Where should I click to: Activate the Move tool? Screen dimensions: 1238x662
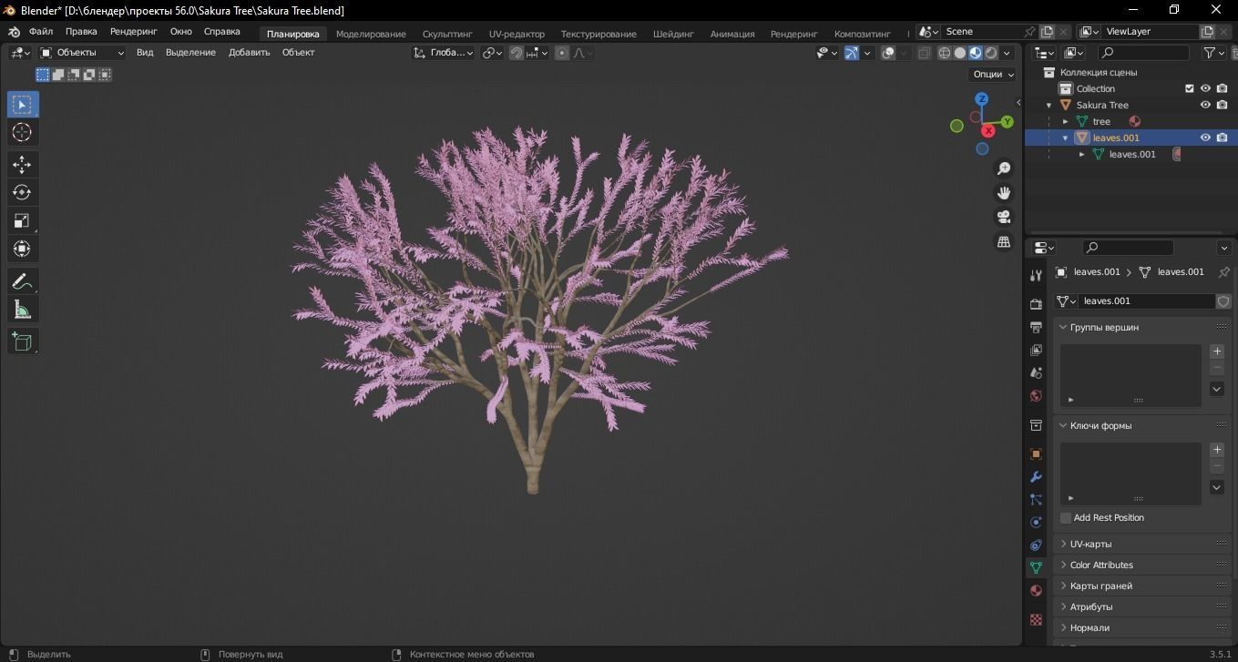click(22, 164)
